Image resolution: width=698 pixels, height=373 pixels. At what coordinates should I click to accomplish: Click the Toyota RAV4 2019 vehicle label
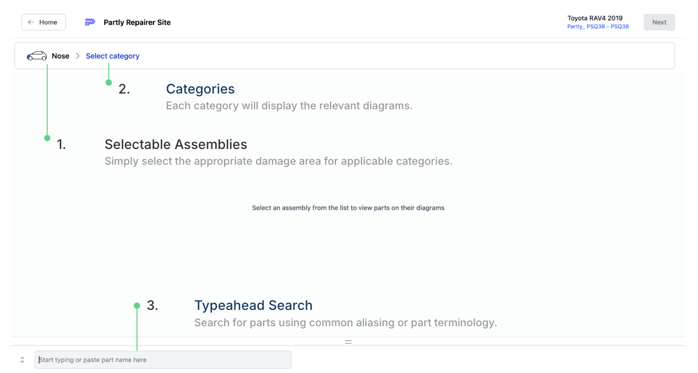pyautogui.click(x=595, y=18)
